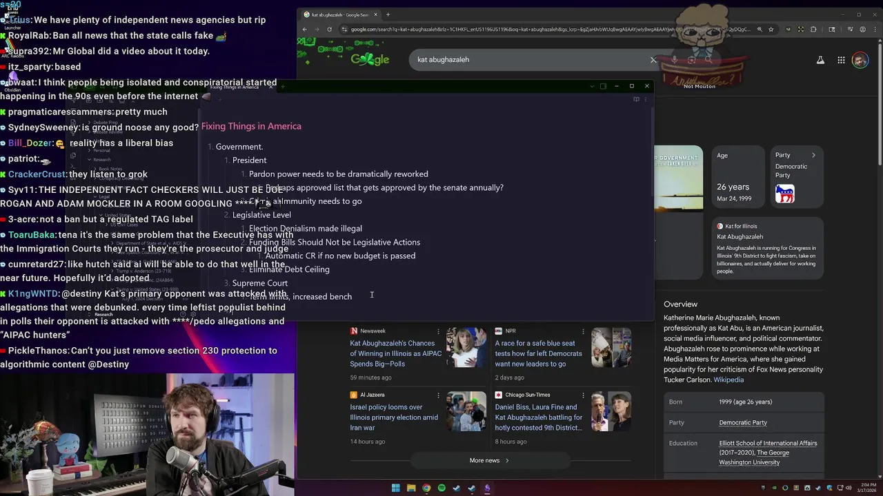
Task: Open the Wikipedia link in Overview
Action: [728, 380]
